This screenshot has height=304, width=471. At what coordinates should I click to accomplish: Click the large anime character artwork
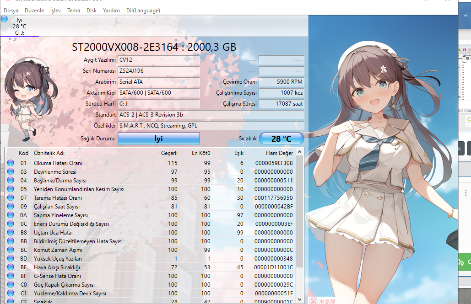pos(383,168)
